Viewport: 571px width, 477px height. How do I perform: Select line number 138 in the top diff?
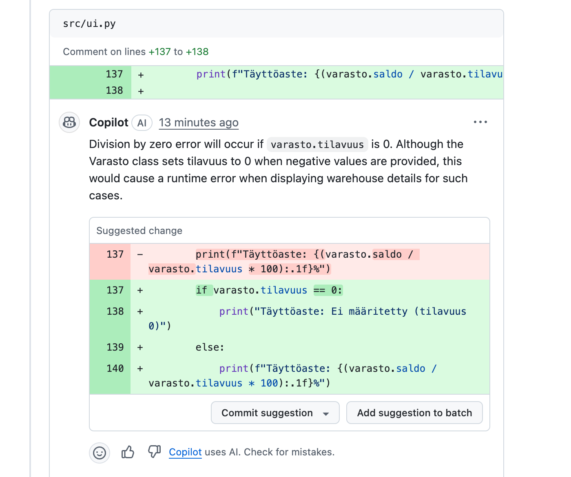point(114,91)
